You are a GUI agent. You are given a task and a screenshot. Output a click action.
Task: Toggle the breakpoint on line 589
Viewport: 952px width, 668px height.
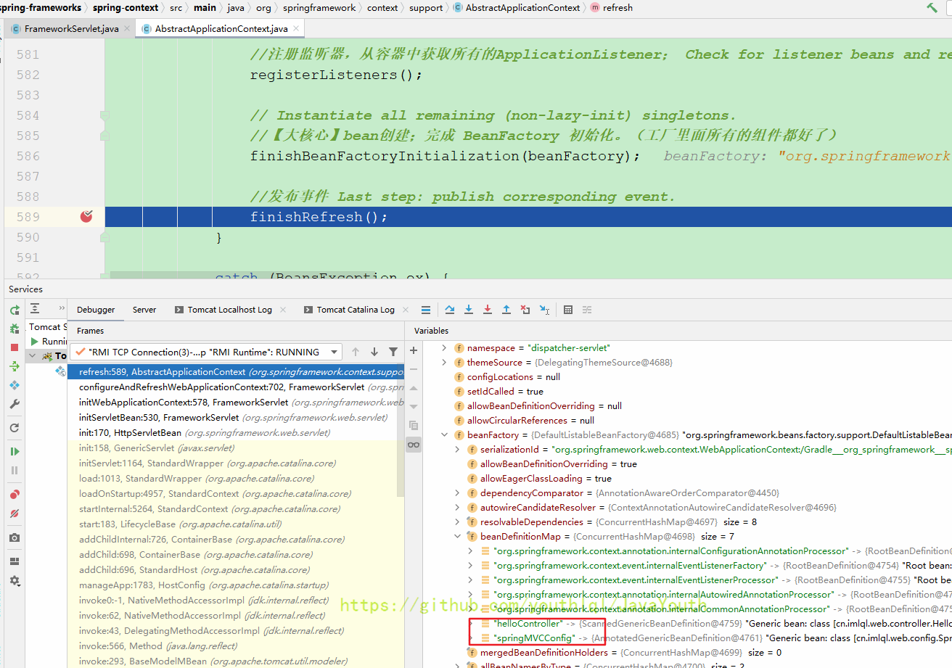click(86, 216)
